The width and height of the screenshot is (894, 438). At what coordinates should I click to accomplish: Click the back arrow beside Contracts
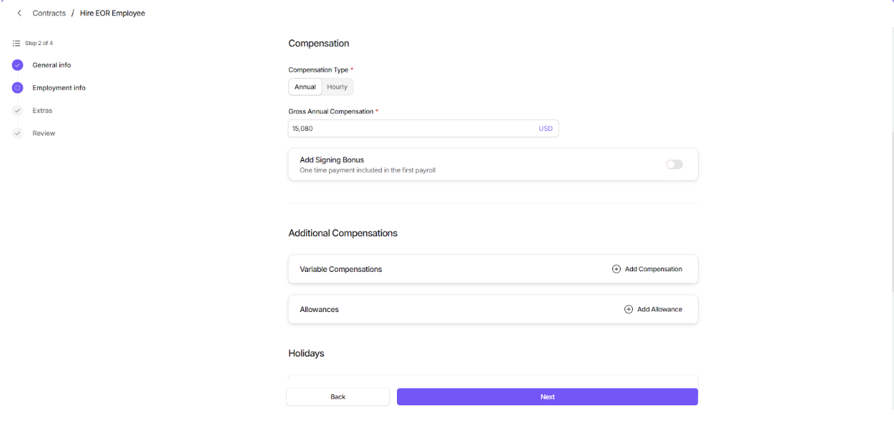19,14
